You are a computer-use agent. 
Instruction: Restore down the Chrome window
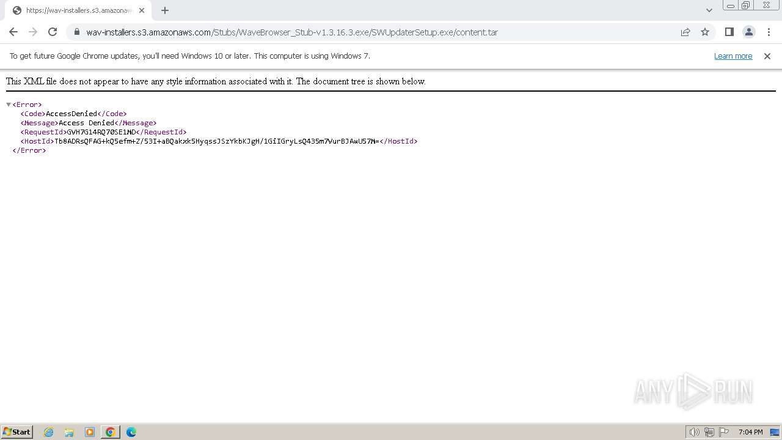pyautogui.click(x=746, y=5)
